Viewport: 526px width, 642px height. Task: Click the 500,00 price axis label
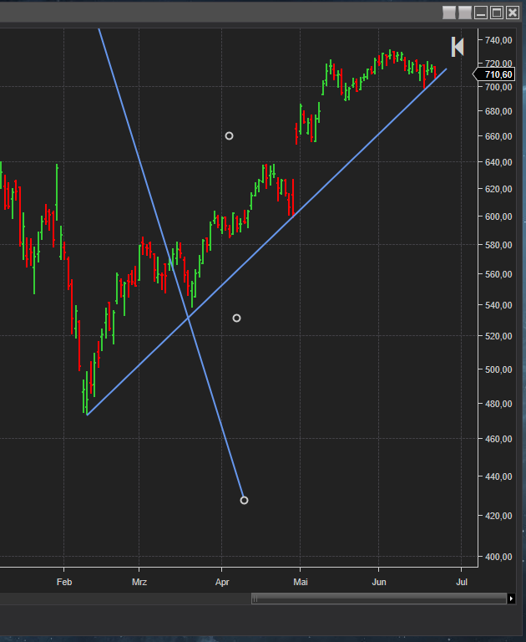(x=498, y=369)
